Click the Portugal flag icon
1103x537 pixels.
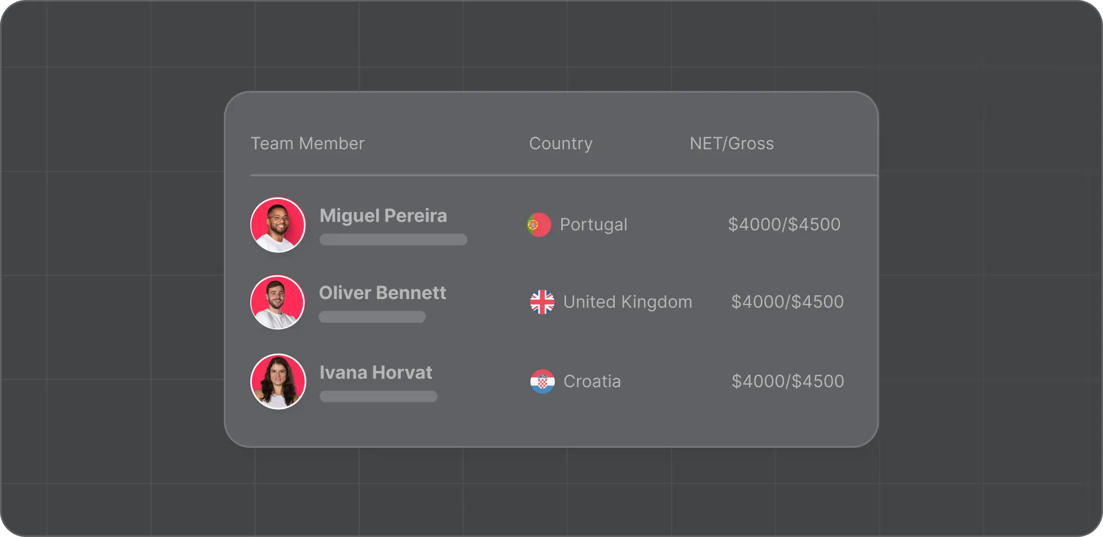coord(539,224)
